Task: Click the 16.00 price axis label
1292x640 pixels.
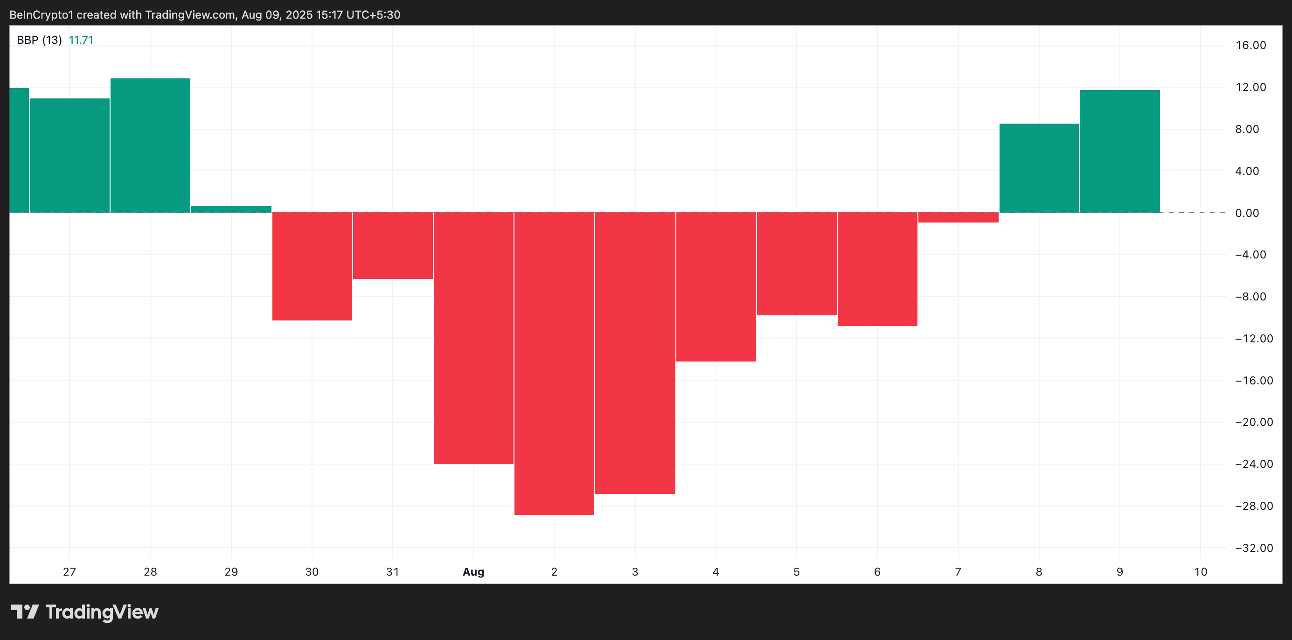Action: 1250,45
